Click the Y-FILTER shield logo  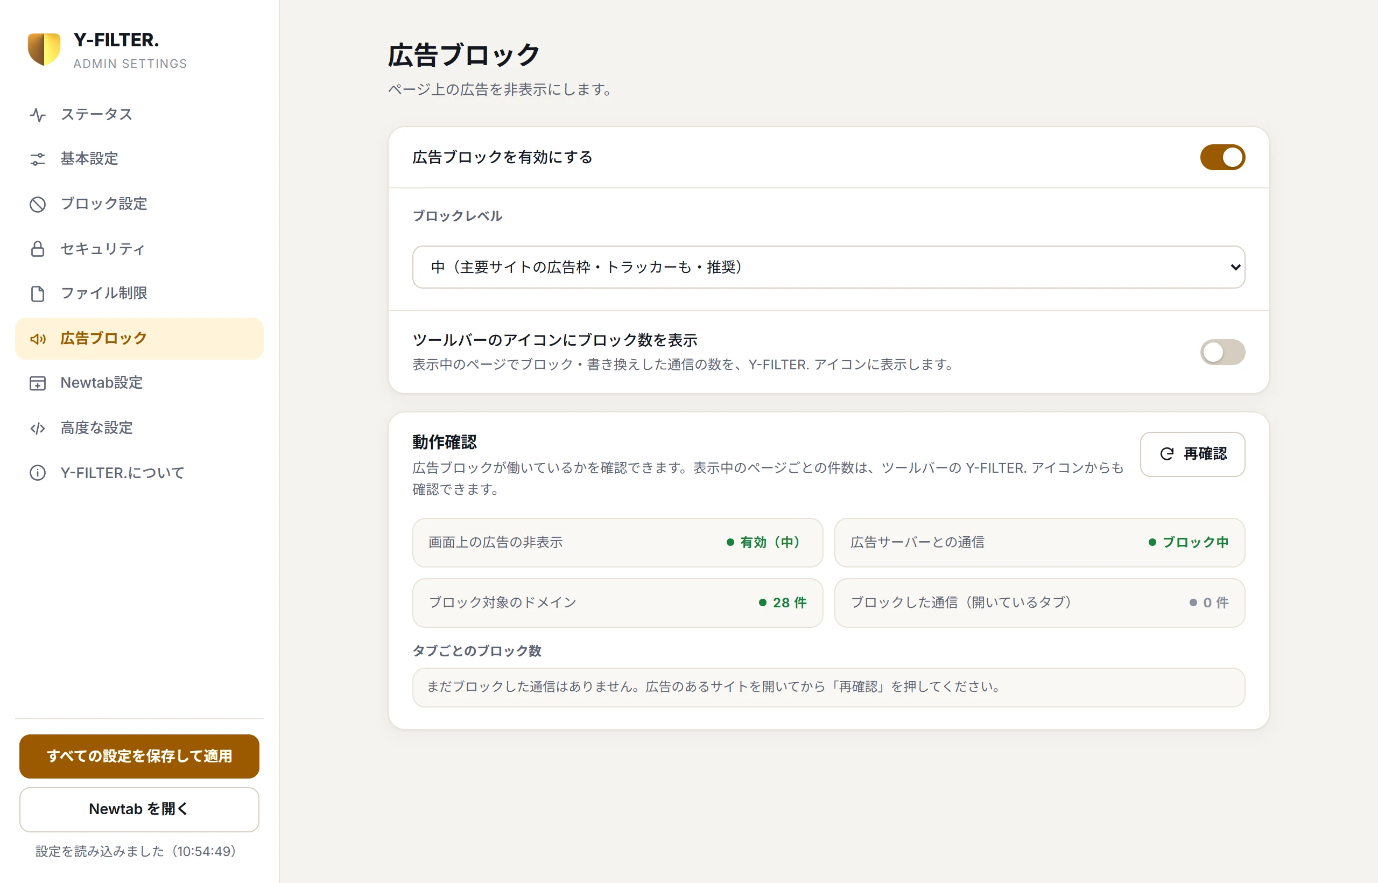click(x=44, y=49)
